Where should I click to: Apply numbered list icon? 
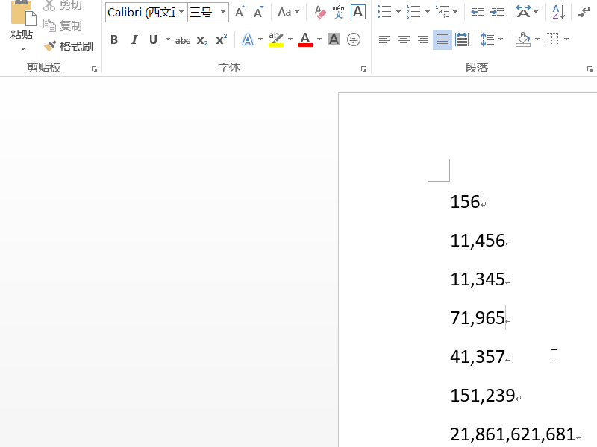click(413, 12)
